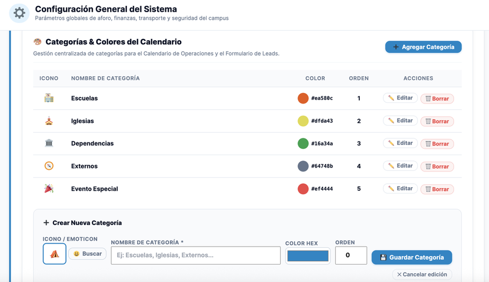
Task: Click the orange #ea580c color circle
Action: click(303, 98)
